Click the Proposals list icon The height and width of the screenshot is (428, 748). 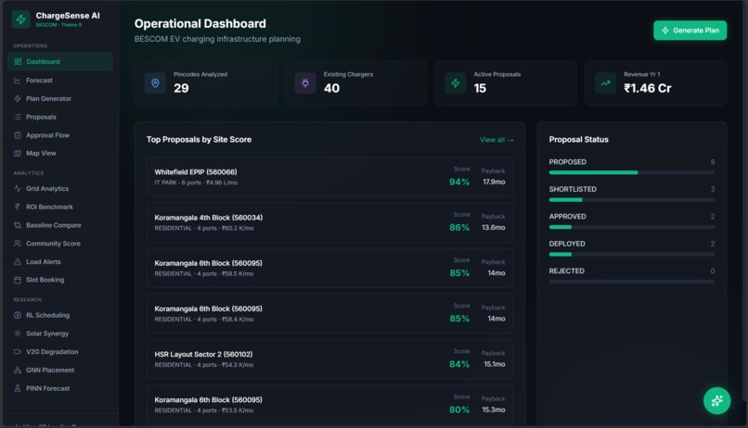pos(18,117)
